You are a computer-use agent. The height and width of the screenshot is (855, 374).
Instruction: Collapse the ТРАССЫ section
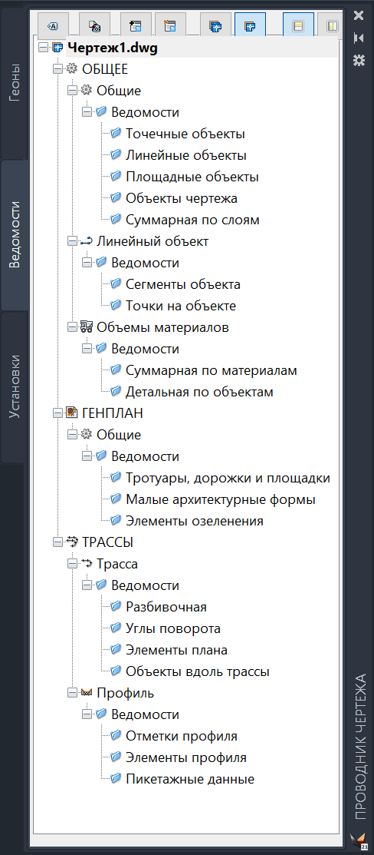pos(57,542)
